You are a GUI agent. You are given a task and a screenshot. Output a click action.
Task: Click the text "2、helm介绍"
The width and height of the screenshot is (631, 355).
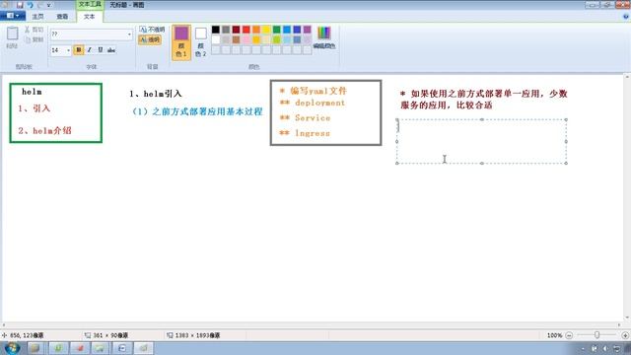tap(44, 130)
